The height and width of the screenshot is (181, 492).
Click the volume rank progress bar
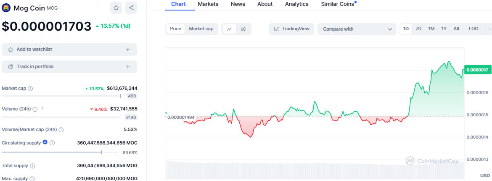[61, 117]
